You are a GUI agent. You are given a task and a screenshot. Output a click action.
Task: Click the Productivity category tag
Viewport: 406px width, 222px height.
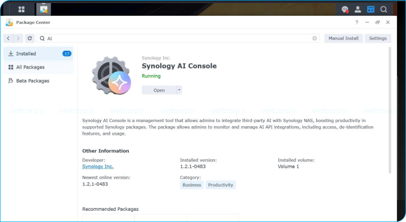(x=221, y=185)
